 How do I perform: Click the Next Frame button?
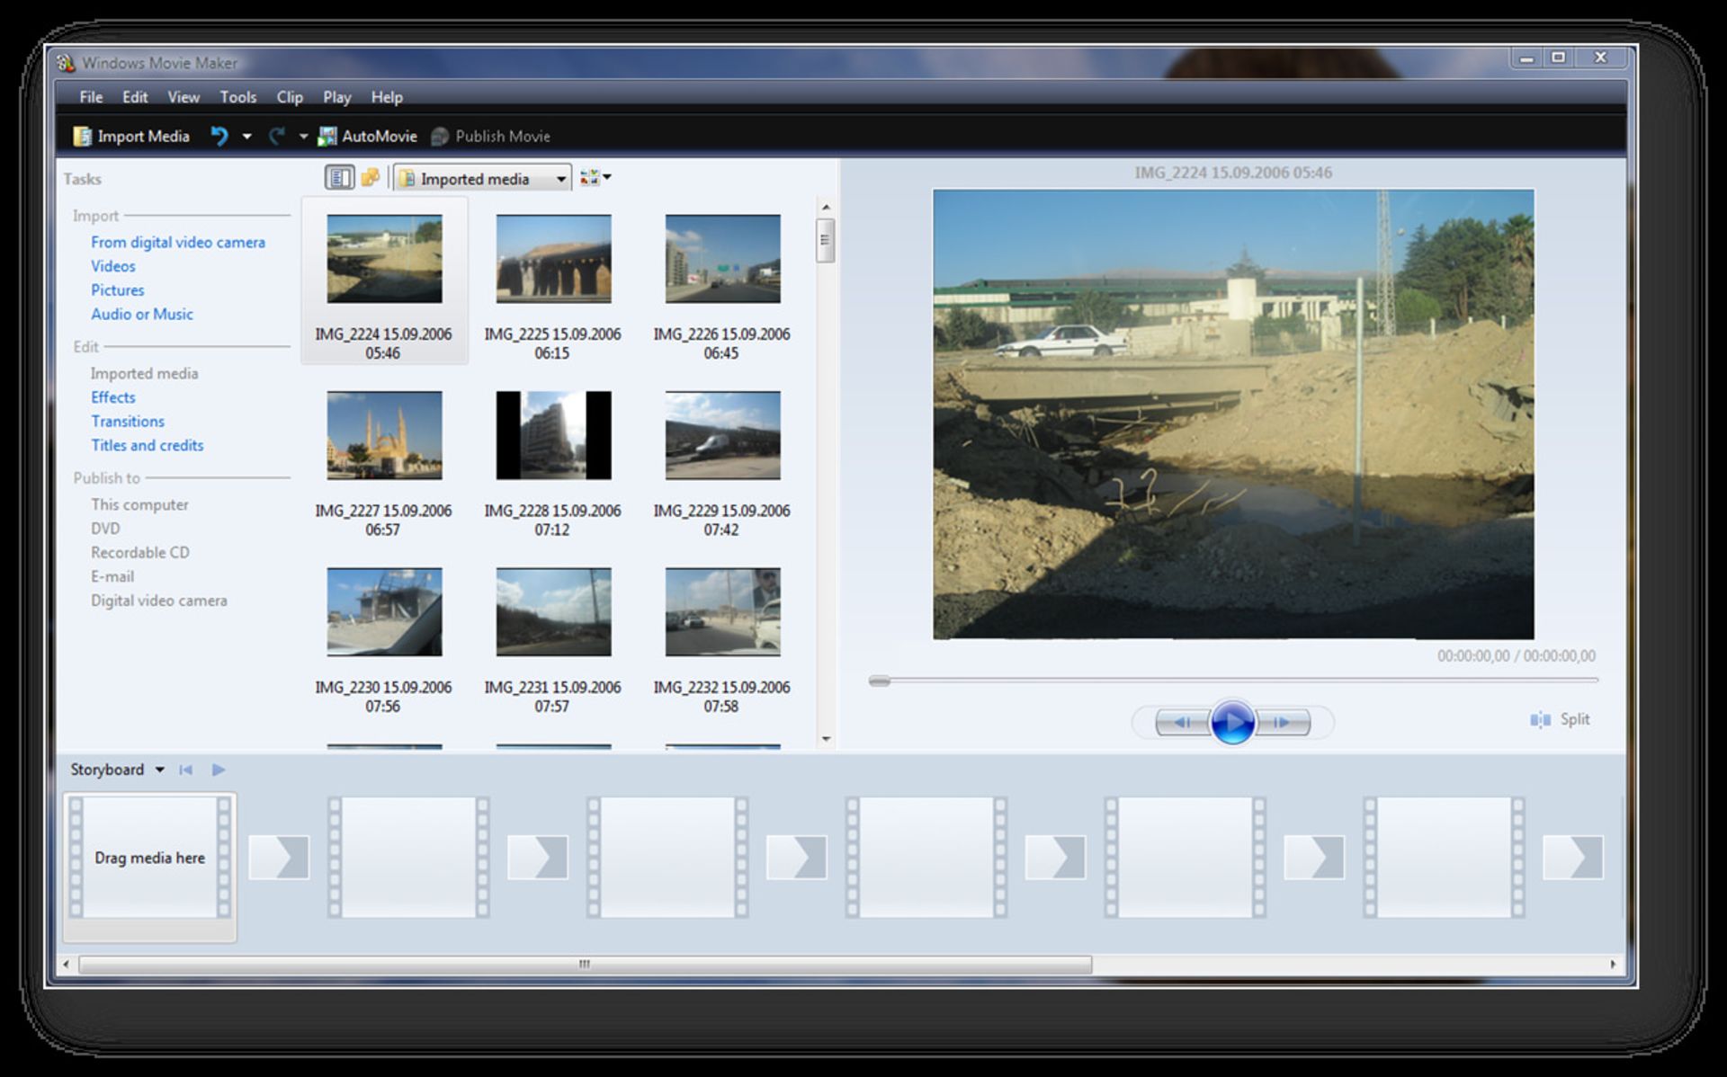pos(1283,722)
